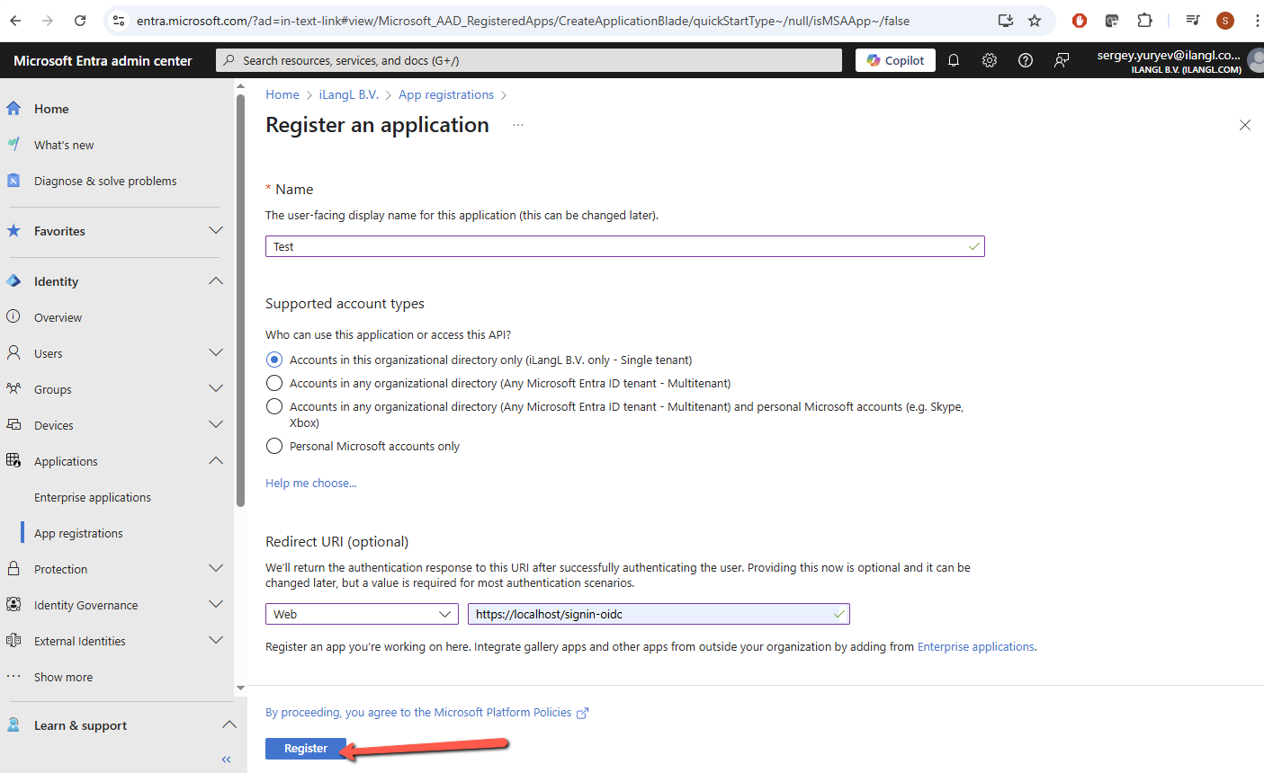The image size is (1264, 773).
Task: Open the browser extensions puzzle icon
Action: click(x=1144, y=21)
